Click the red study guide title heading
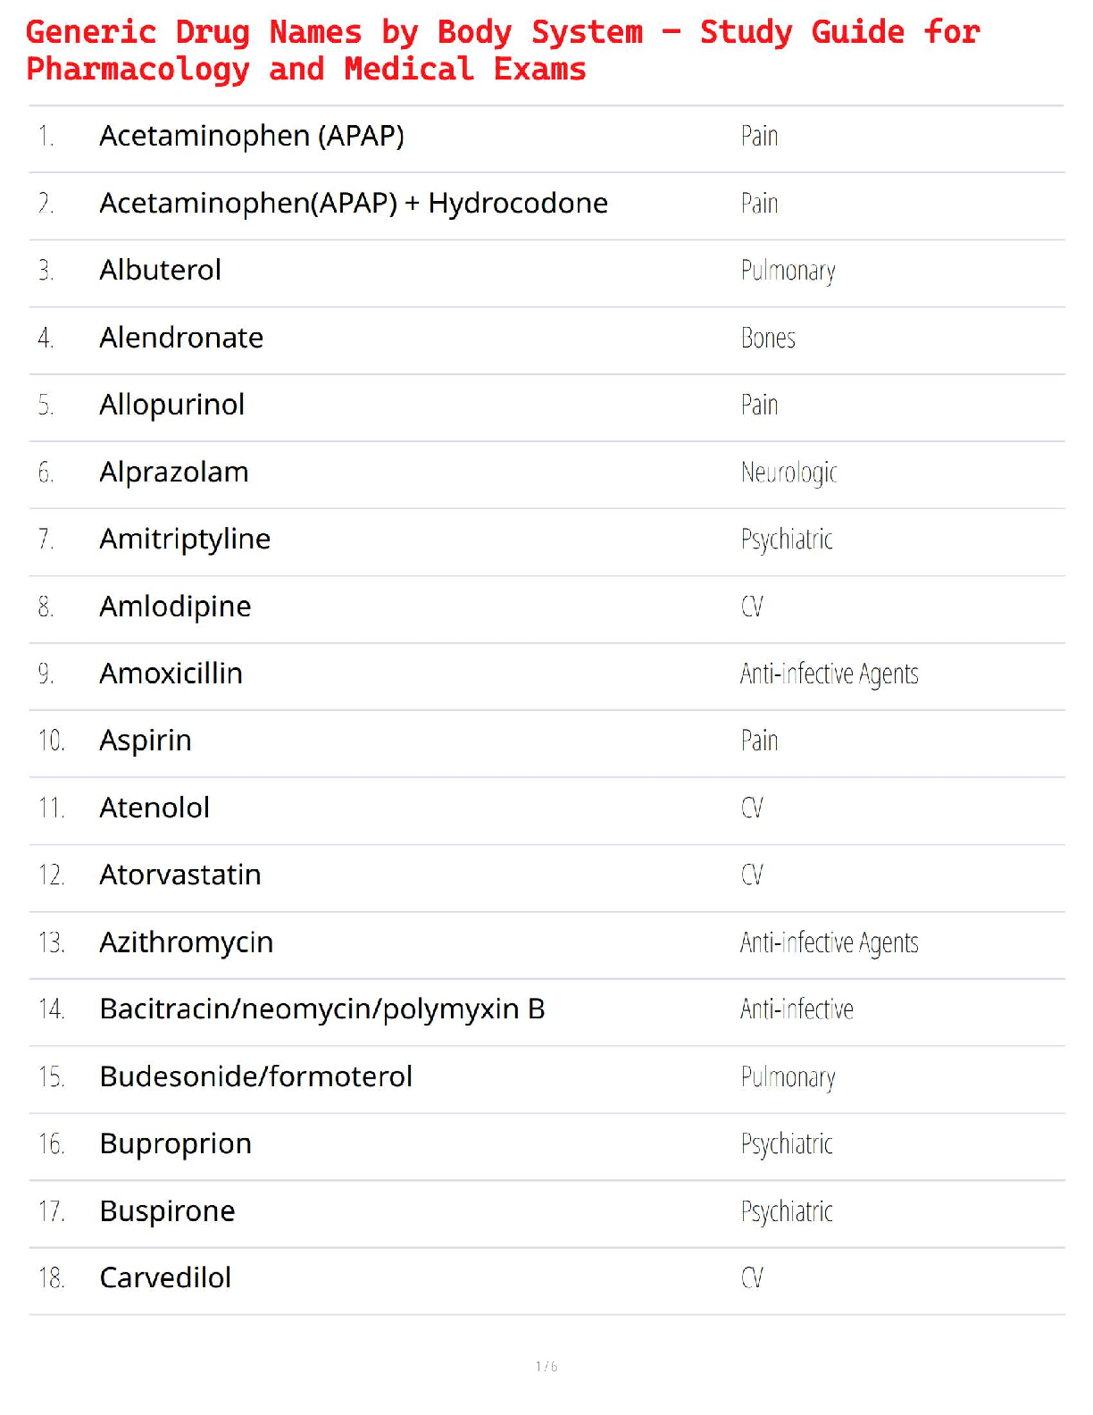Screen dimensions: 1093x1415 click(x=503, y=51)
